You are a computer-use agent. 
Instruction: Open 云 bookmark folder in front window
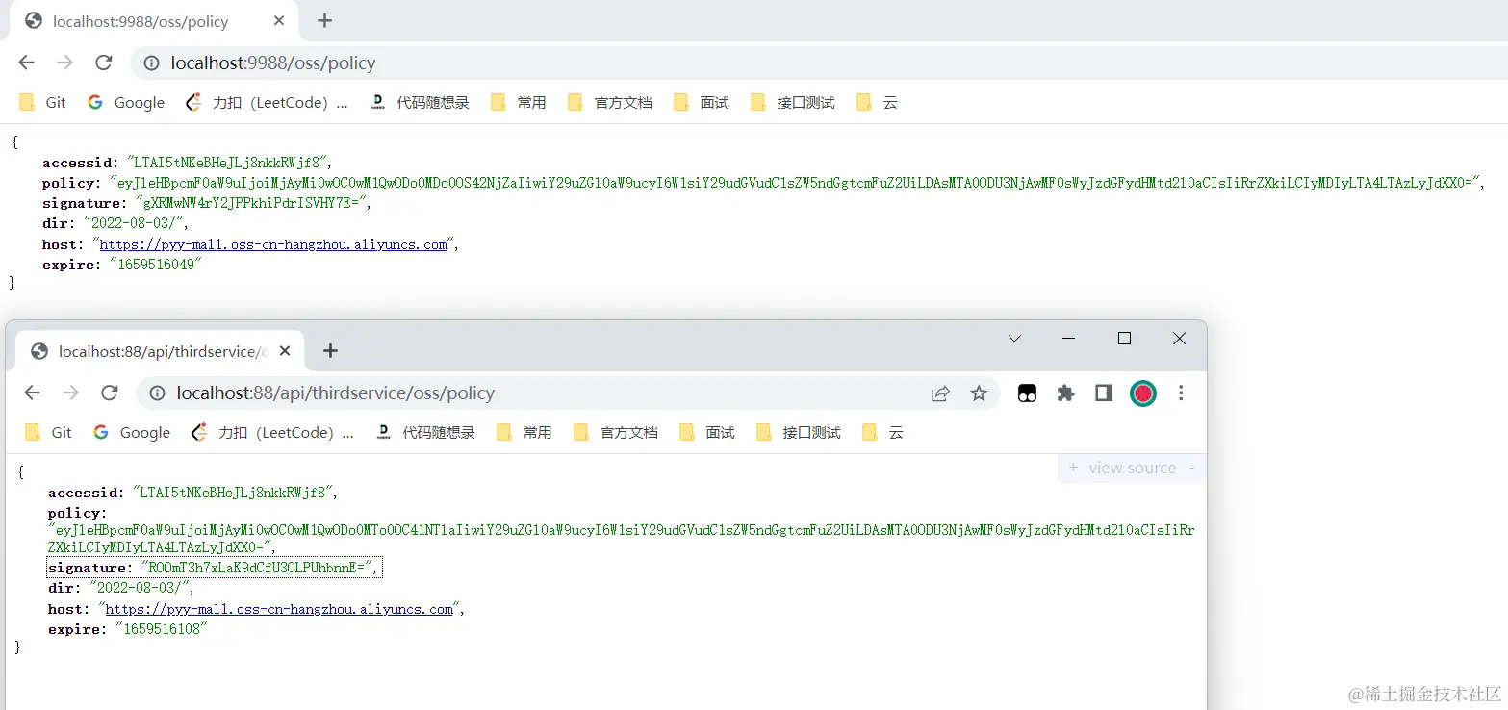point(882,432)
